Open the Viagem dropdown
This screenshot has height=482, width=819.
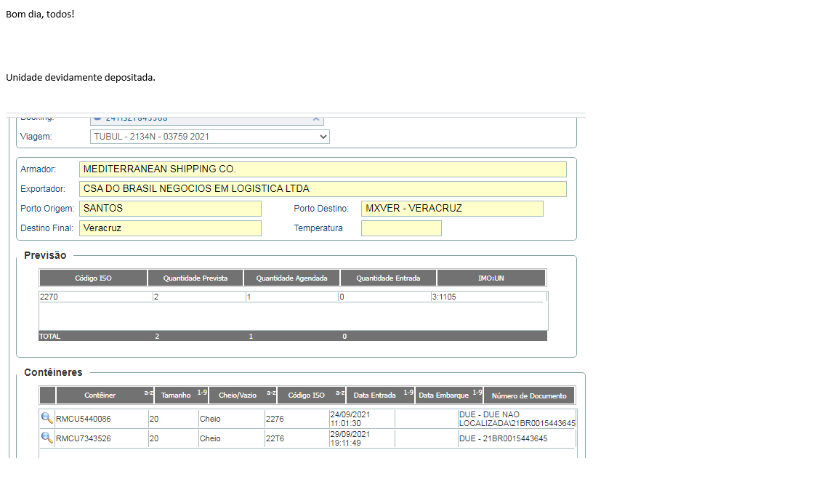[210, 137]
